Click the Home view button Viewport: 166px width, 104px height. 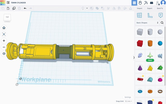4,28
